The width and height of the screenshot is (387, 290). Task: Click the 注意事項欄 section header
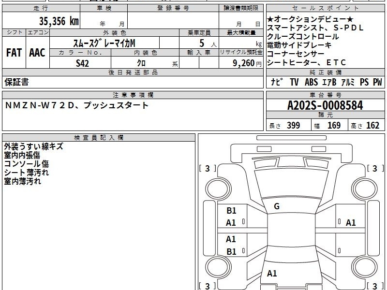[133, 95]
